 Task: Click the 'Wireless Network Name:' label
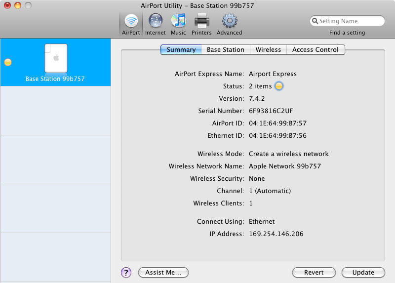click(206, 166)
